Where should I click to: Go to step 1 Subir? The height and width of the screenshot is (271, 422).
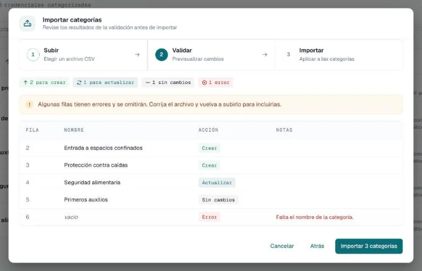(83, 55)
